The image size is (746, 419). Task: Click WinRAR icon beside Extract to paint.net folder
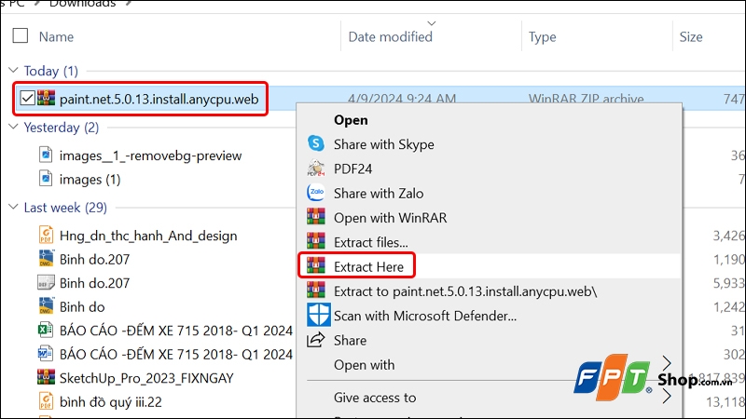coord(316,291)
